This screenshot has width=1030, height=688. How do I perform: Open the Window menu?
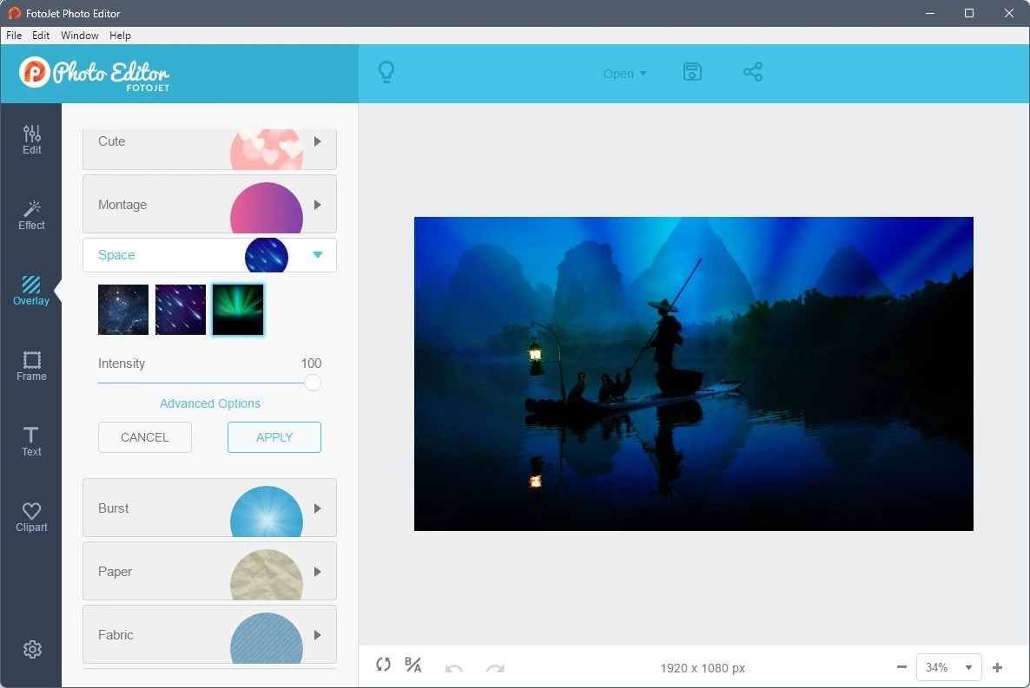point(80,36)
